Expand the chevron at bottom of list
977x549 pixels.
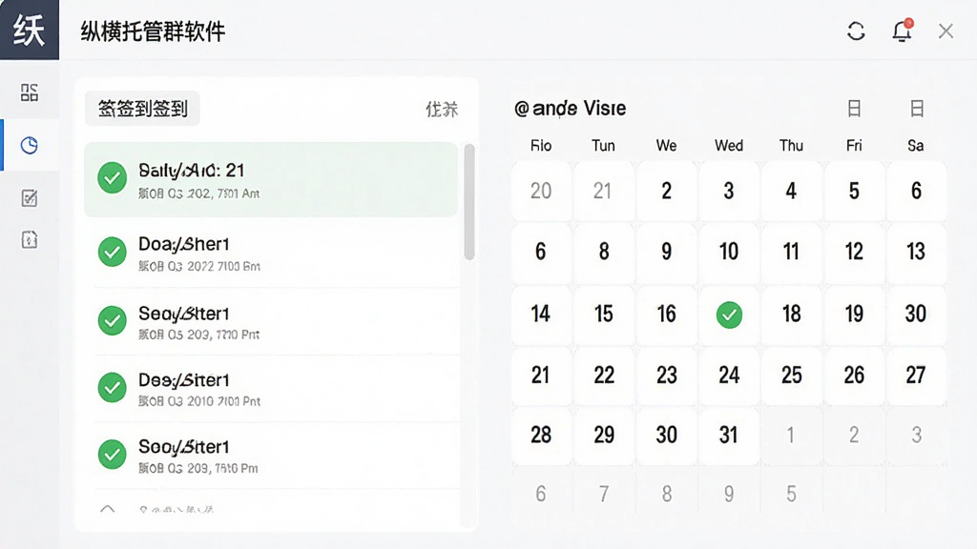[x=107, y=509]
